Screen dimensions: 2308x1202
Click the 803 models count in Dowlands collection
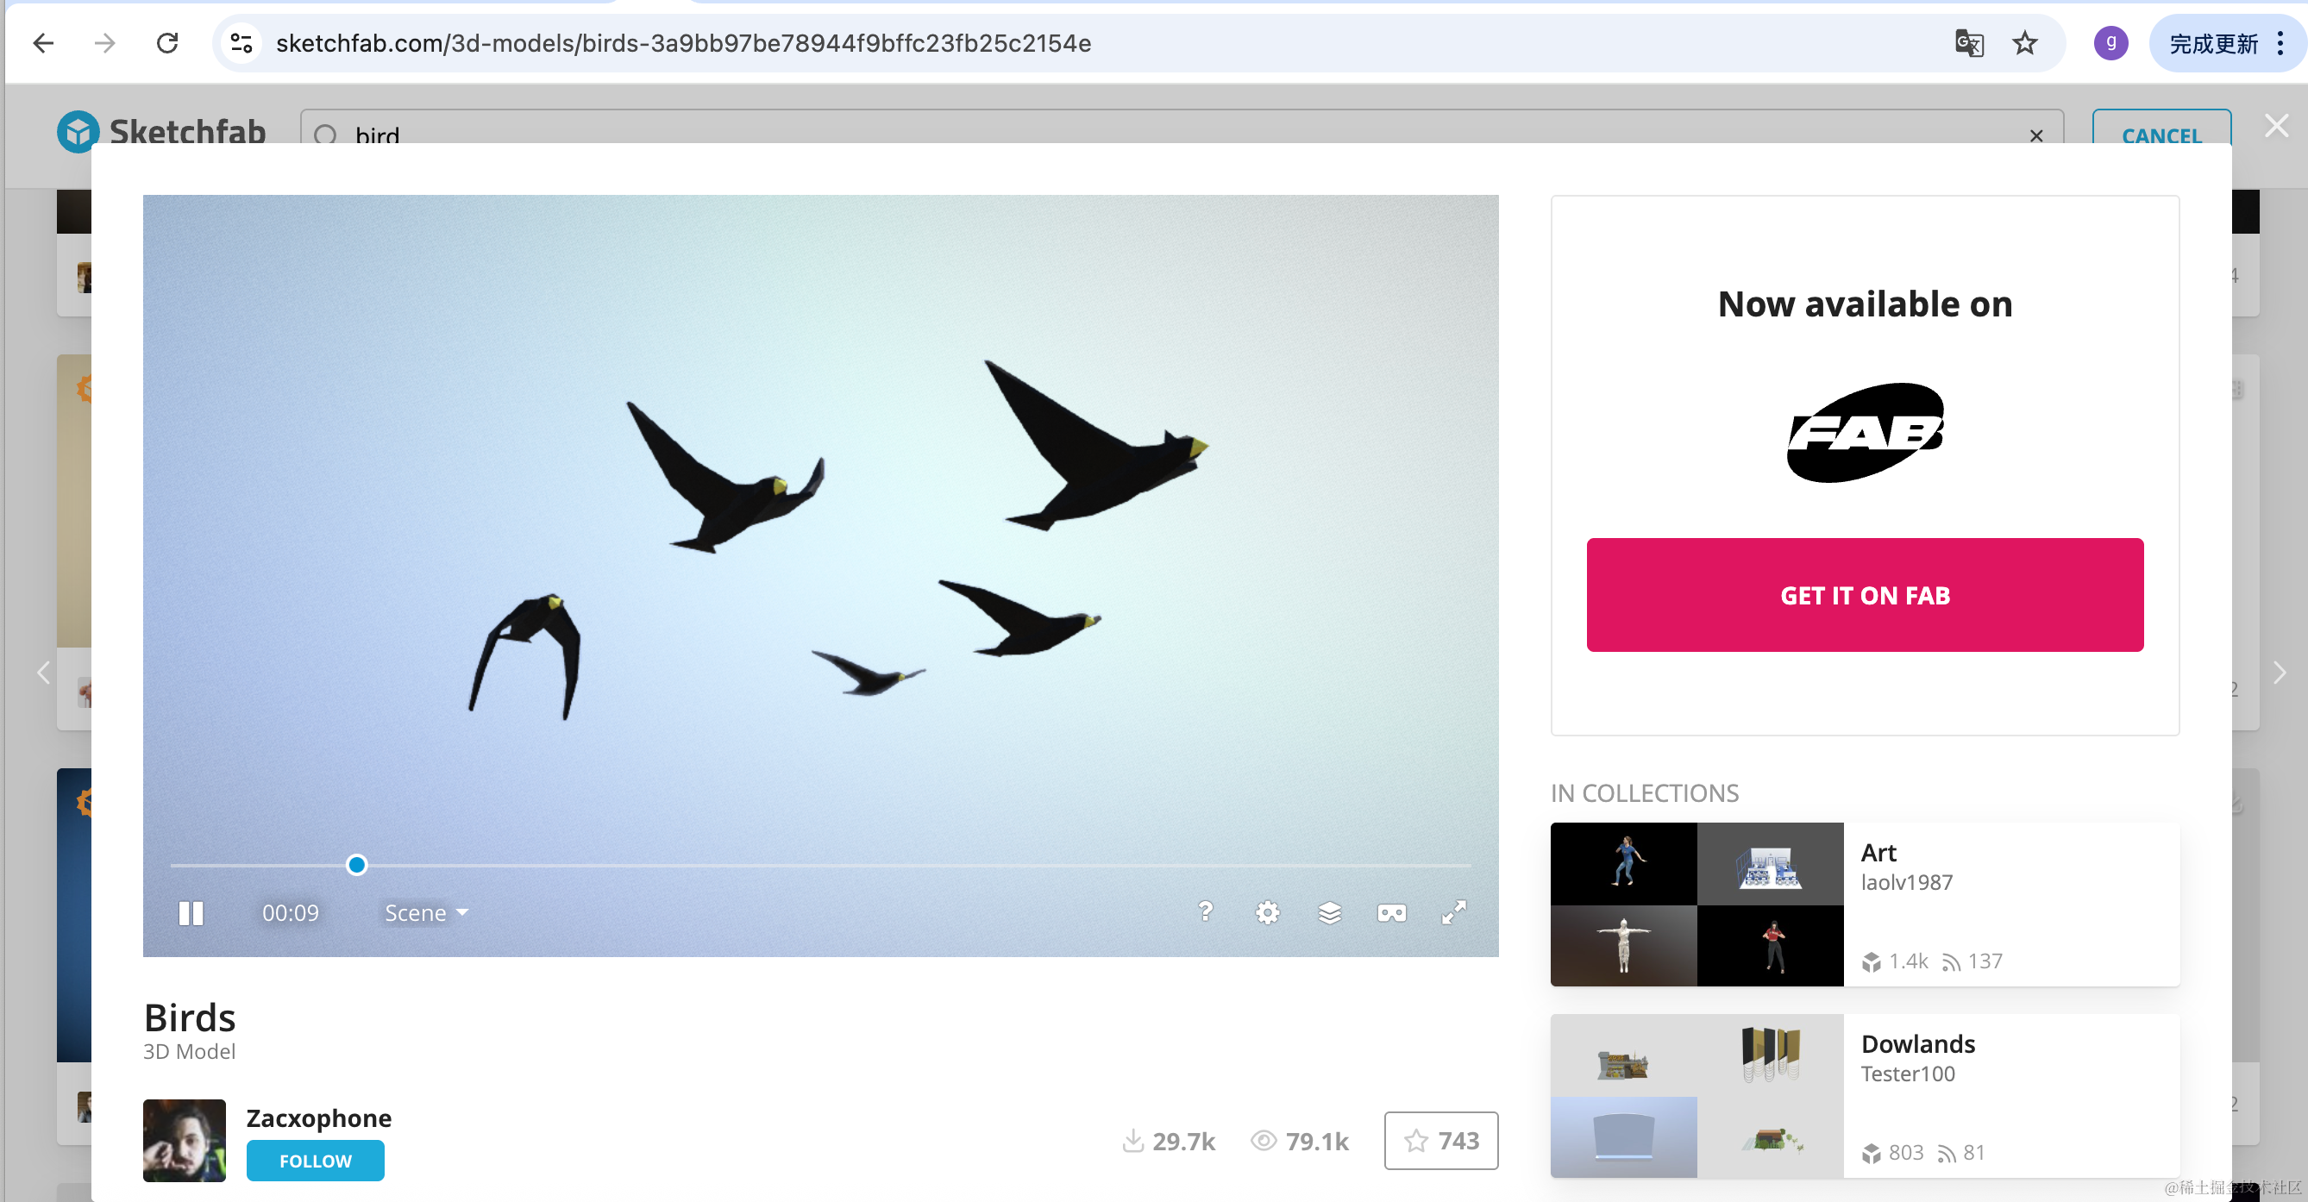(x=1893, y=1153)
